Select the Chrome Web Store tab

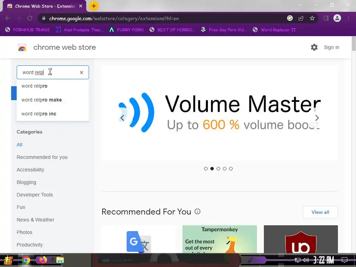point(44,6)
